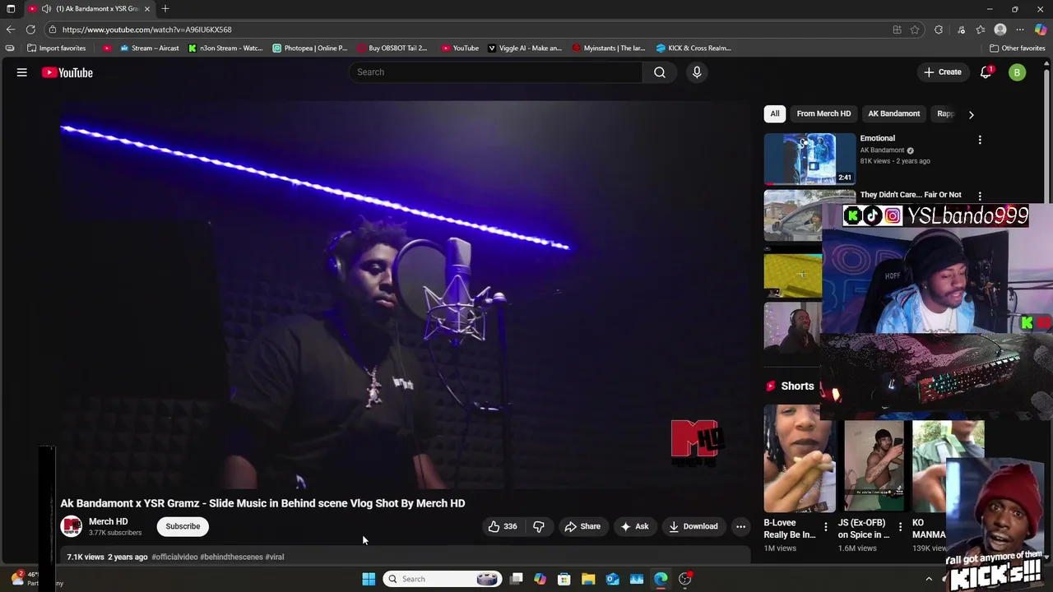The height and width of the screenshot is (592, 1053).
Task: Open options for B-Lovee short
Action: [x=825, y=526]
